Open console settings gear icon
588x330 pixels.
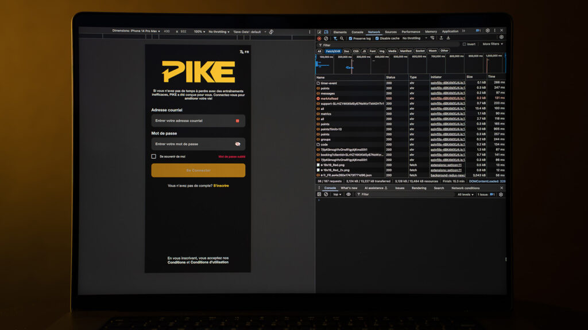pyautogui.click(x=501, y=195)
